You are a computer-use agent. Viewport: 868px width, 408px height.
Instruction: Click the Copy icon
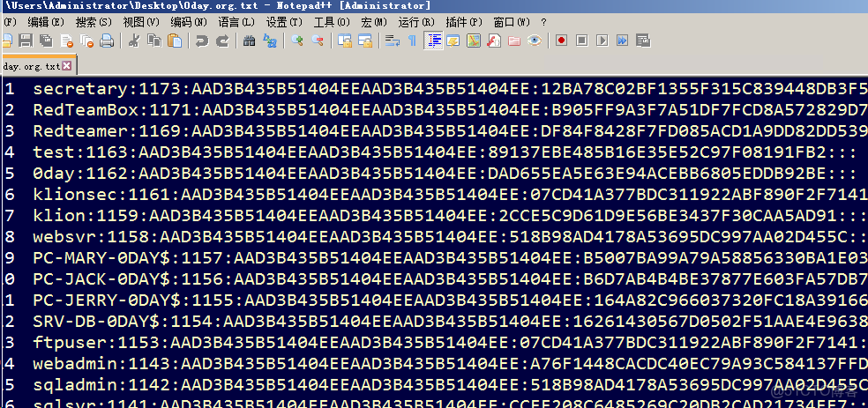coord(153,41)
